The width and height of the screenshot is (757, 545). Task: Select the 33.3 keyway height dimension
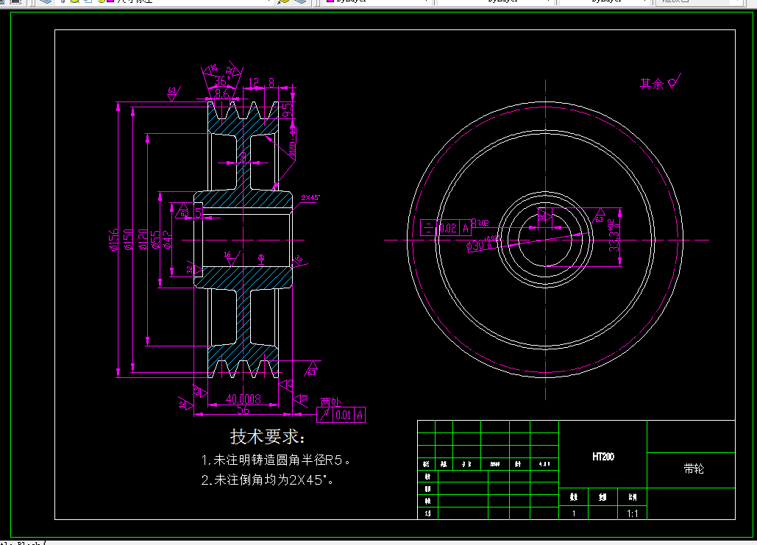click(613, 235)
